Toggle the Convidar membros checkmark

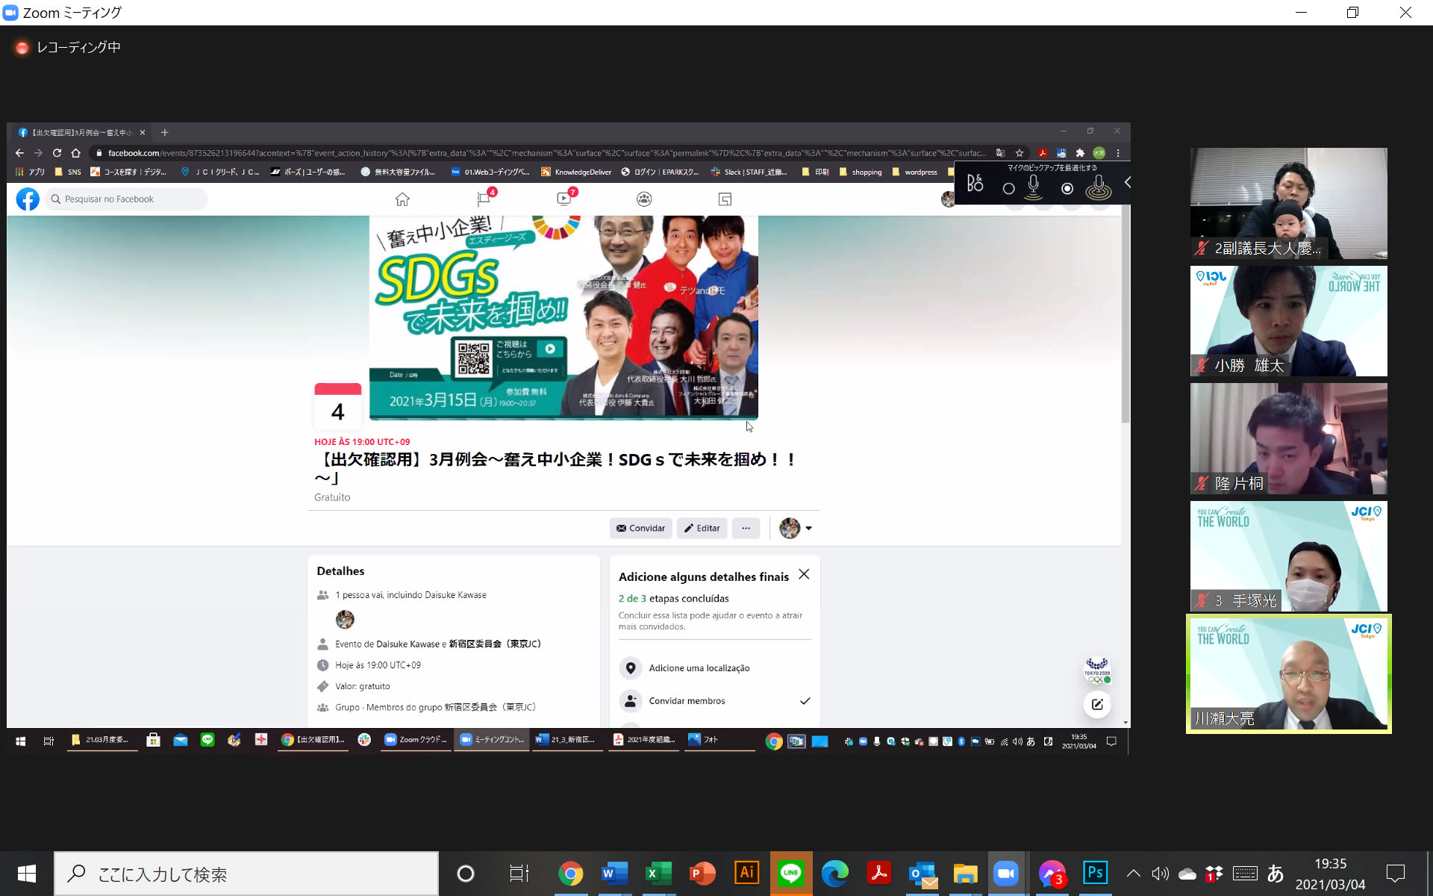point(805,701)
